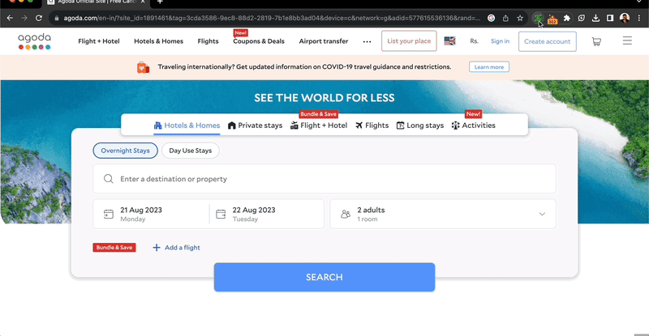Click SEE THE WORLD FOR LESS heading
The width and height of the screenshot is (649, 336).
click(324, 98)
